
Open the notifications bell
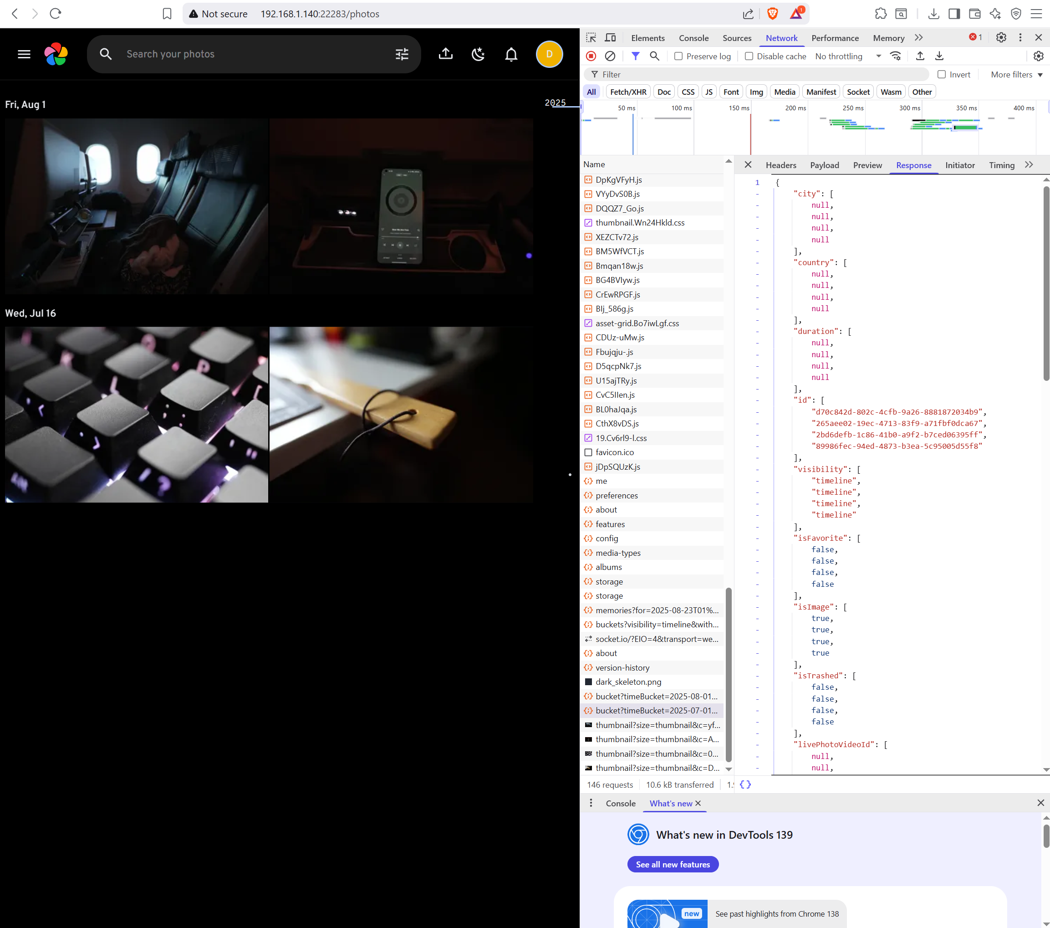click(x=510, y=54)
